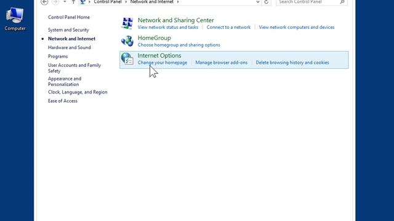The height and width of the screenshot is (221, 394).
Task: Expand the arrow before Control Panel breadcrumb
Action: 89,2
